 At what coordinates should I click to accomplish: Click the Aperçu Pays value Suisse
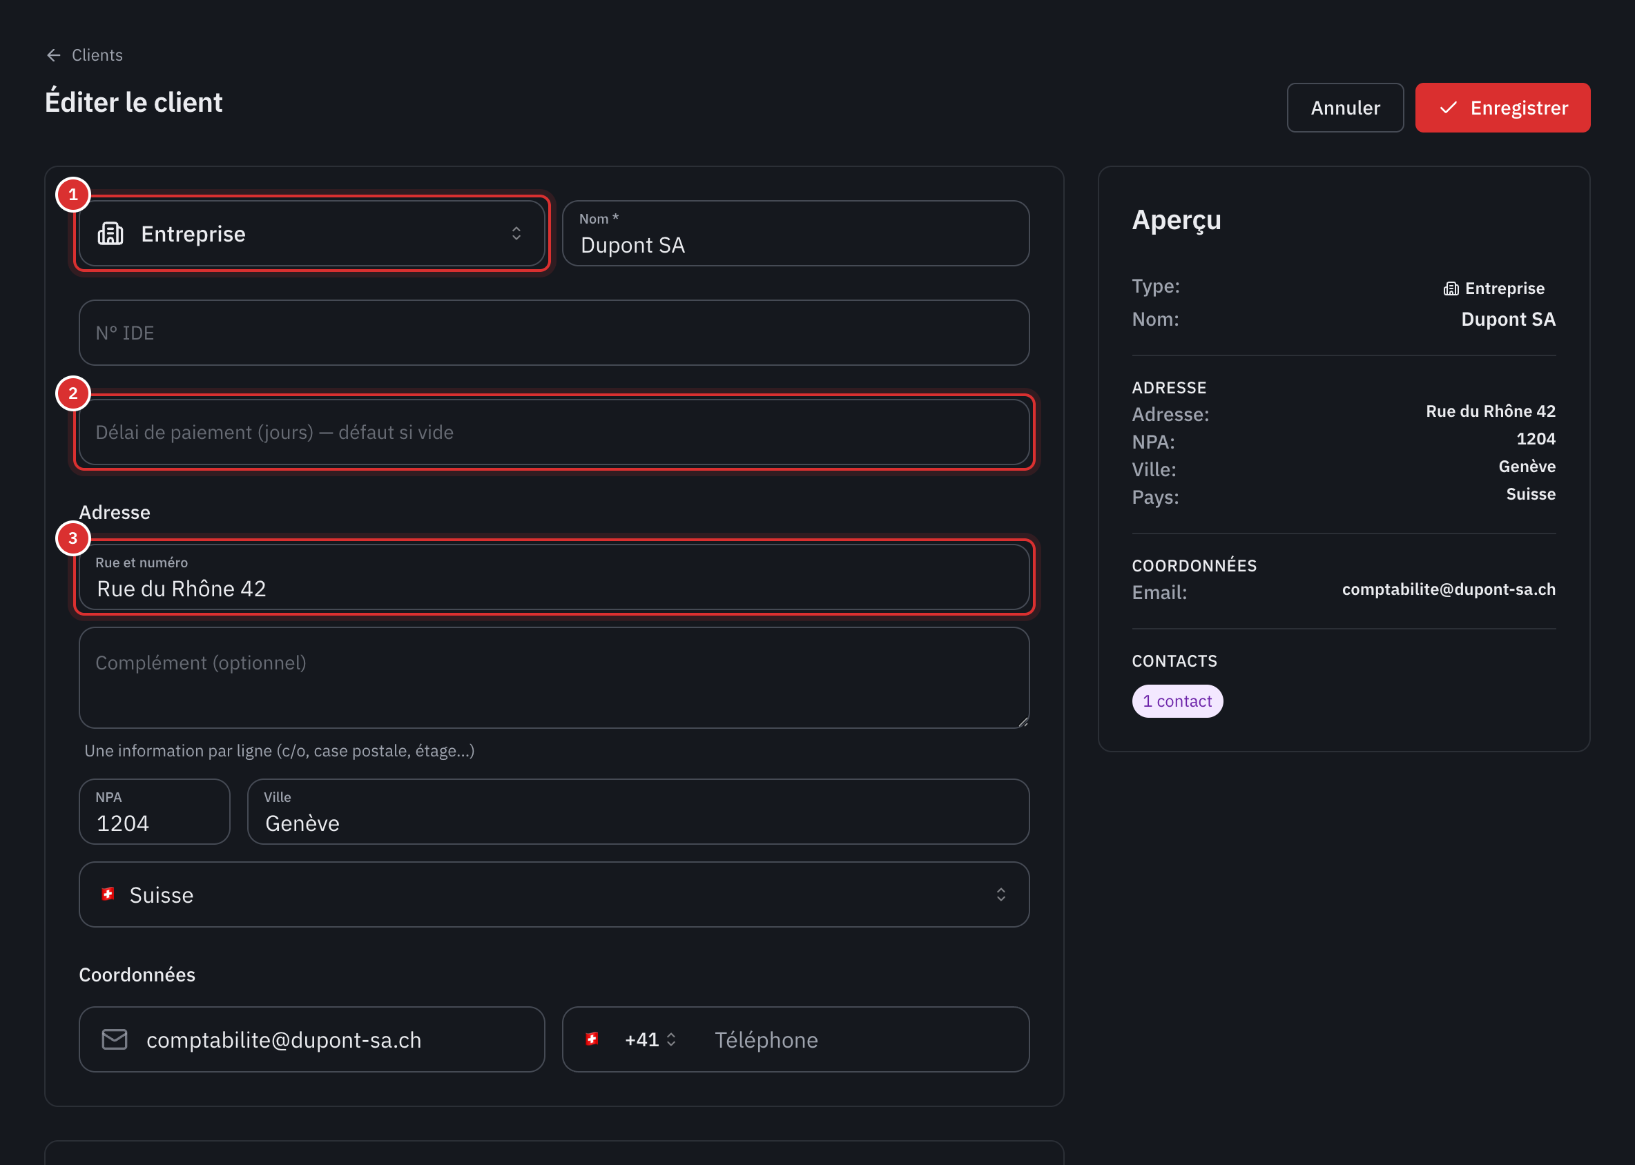click(x=1530, y=494)
